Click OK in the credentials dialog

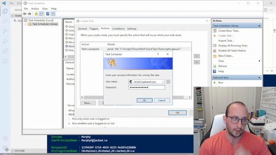144,100
